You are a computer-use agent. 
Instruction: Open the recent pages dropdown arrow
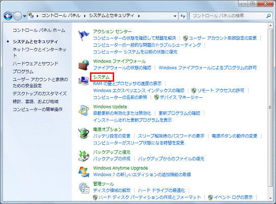(25, 16)
